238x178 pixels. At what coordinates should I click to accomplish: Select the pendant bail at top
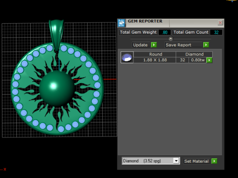(56, 35)
